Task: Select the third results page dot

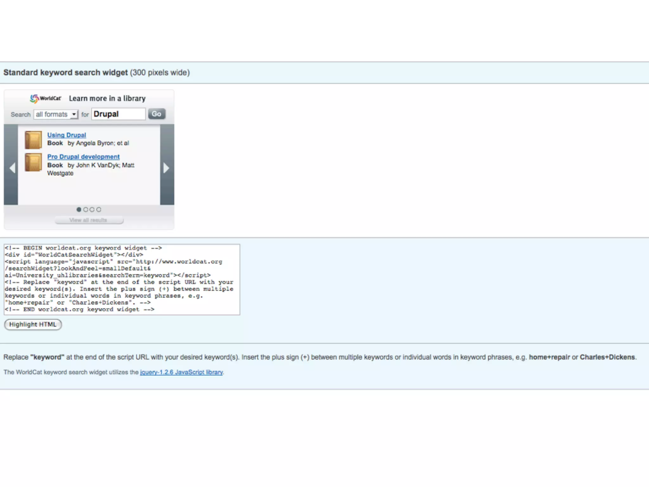Action: pyautogui.click(x=92, y=210)
